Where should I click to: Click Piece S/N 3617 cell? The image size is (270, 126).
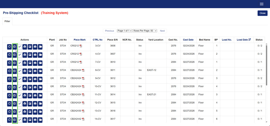point(113,119)
